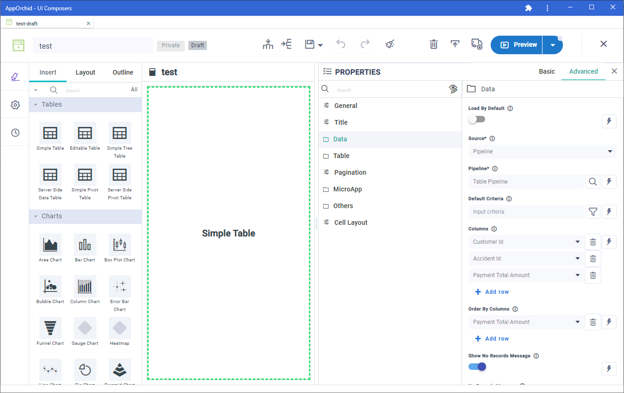Open the Preview button dropdown arrow
This screenshot has width=624, height=393.
click(552, 45)
